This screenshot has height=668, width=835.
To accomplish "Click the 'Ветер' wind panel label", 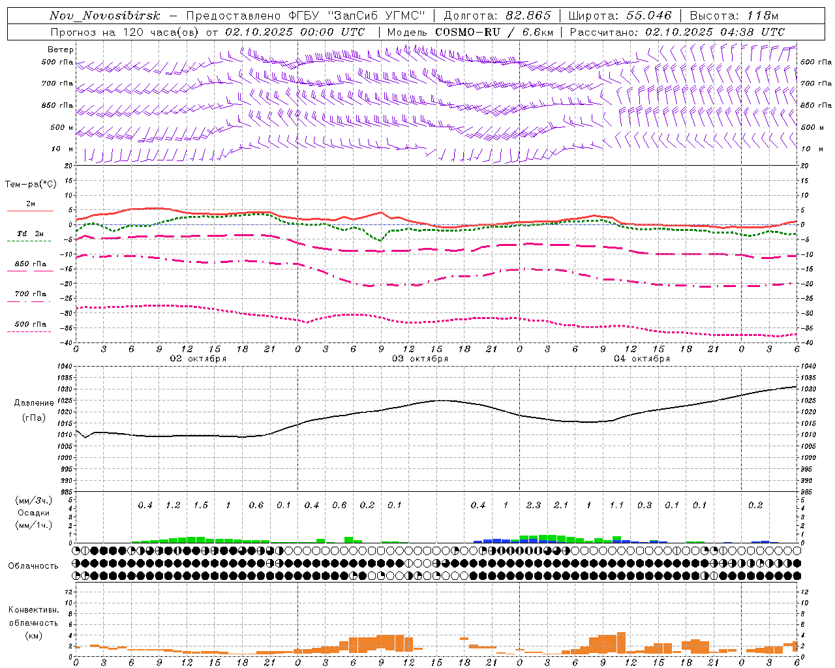I will (61, 50).
